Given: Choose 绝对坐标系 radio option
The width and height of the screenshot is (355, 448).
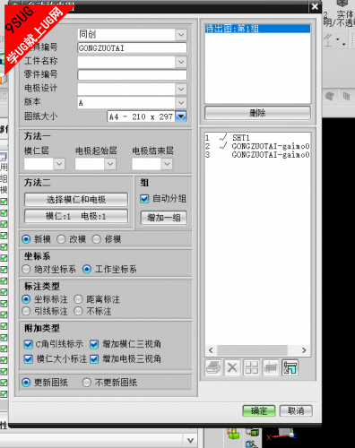Looking at the screenshot, I should coord(26,269).
